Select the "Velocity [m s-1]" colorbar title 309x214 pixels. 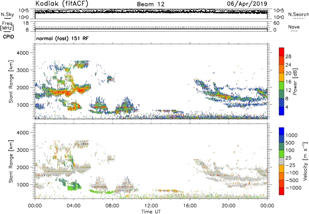tap(305, 161)
